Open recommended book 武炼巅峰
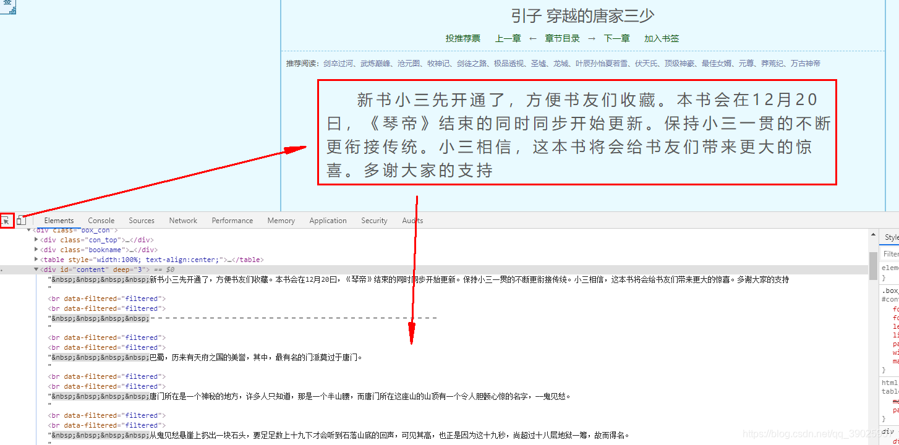 coord(375,63)
